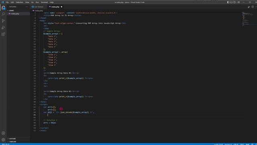Open the File menu

point(7,2)
